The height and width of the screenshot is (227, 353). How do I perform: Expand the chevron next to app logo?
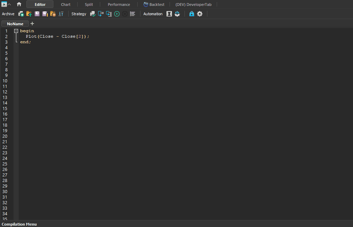pos(9,4)
